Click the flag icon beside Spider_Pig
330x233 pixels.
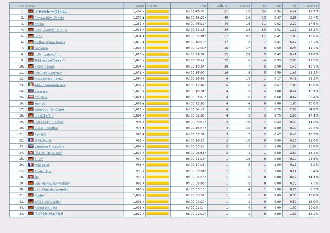(x=30, y=171)
